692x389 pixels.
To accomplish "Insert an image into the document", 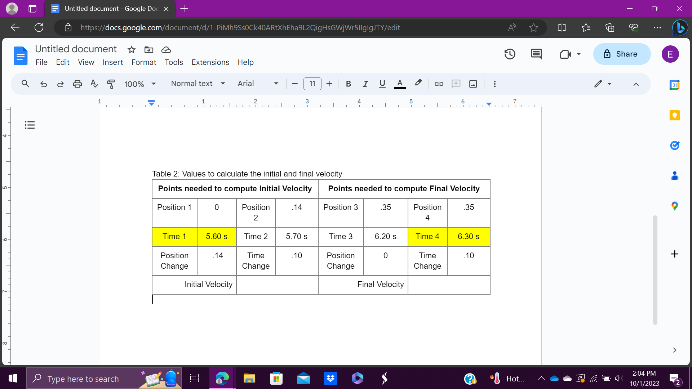I will pos(473,84).
